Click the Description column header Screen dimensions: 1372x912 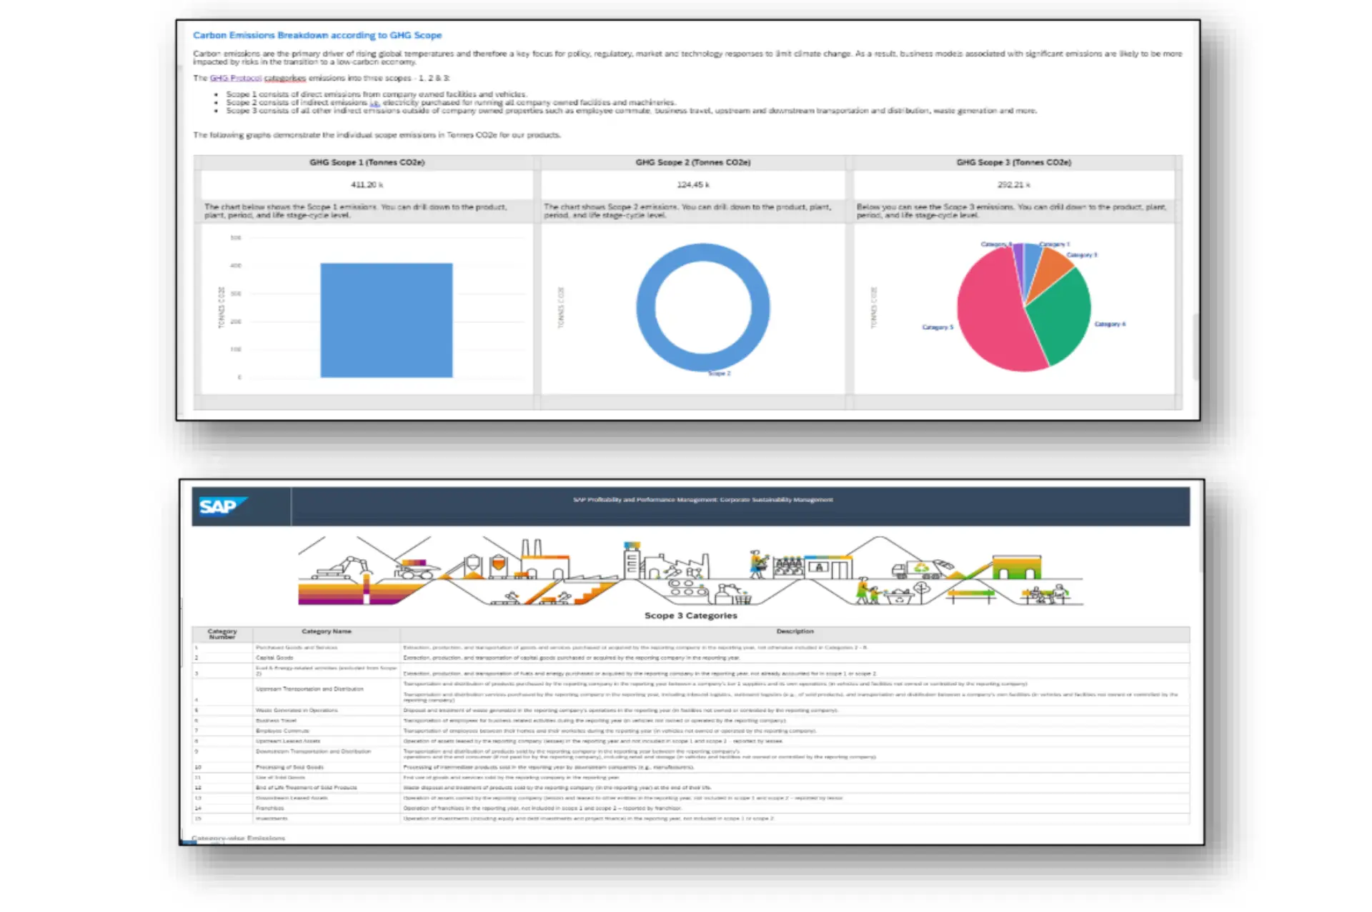796,631
